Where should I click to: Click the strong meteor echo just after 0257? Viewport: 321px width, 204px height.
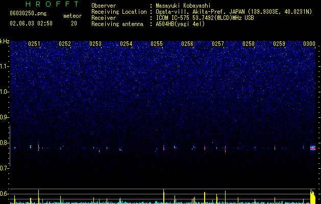[225, 149]
